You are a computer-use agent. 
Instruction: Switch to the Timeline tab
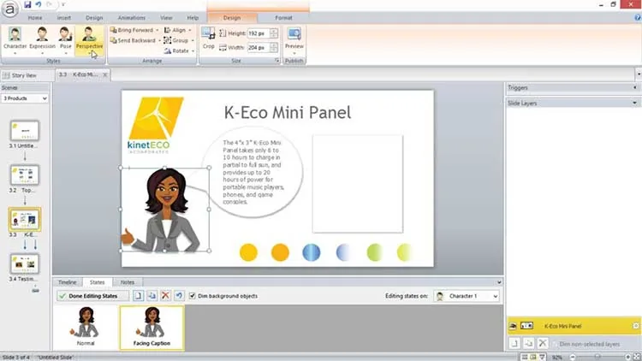(68, 282)
